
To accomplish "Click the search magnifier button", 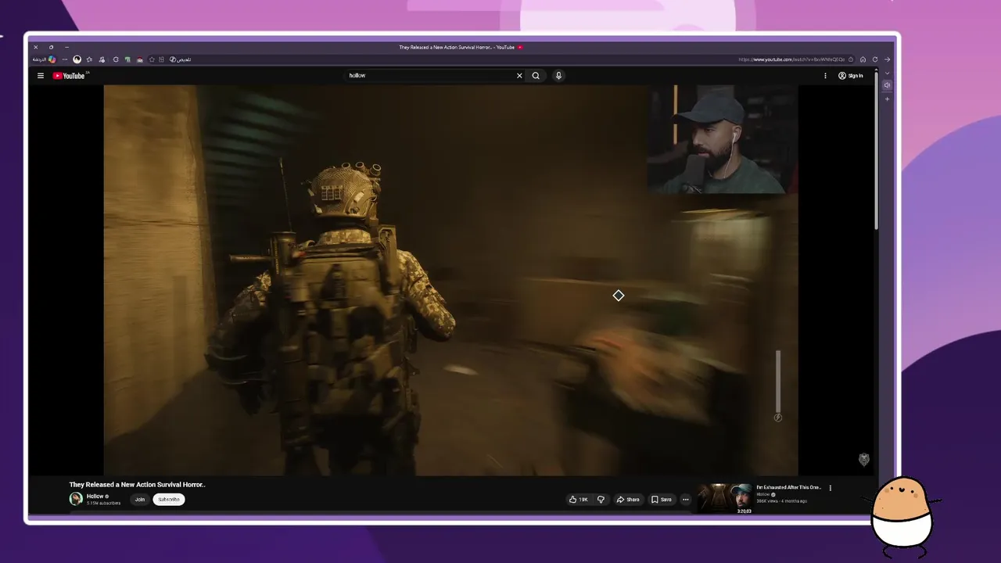I will pyautogui.click(x=536, y=76).
